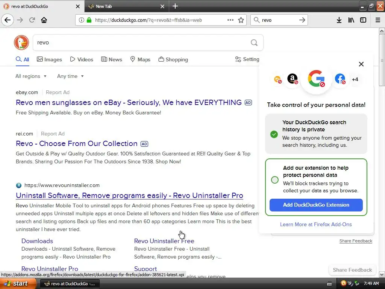
Task: Open the Downloads sitelink
Action: coord(37,241)
